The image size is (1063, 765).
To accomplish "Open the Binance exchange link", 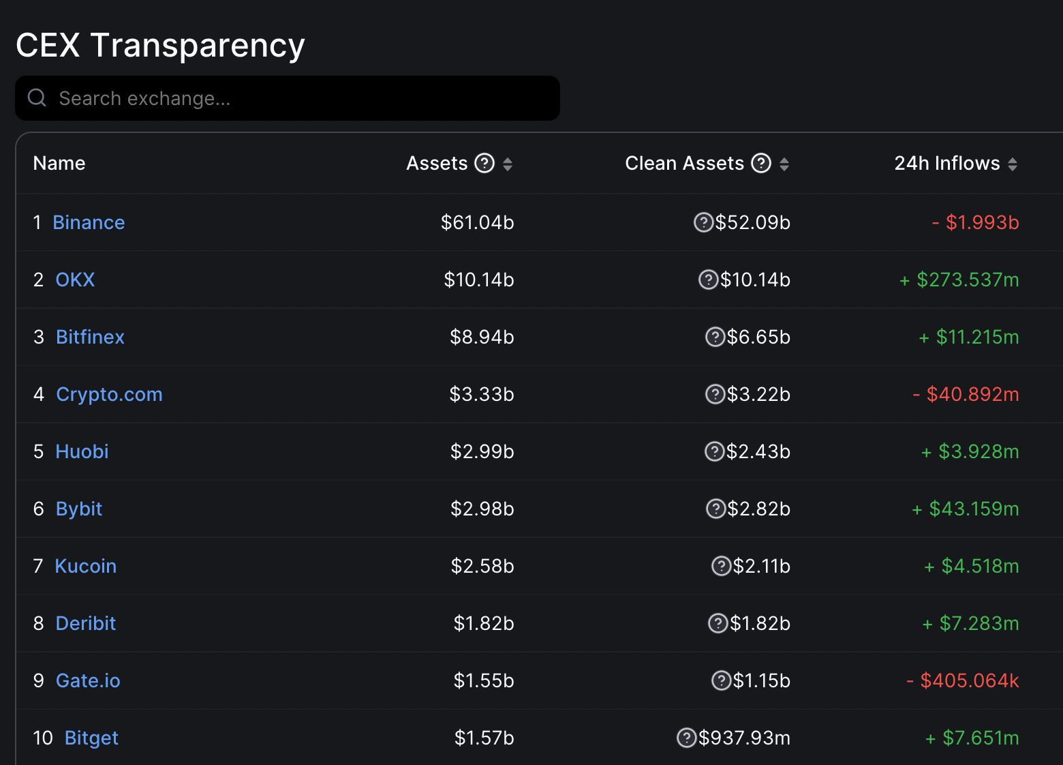I will coord(89,222).
